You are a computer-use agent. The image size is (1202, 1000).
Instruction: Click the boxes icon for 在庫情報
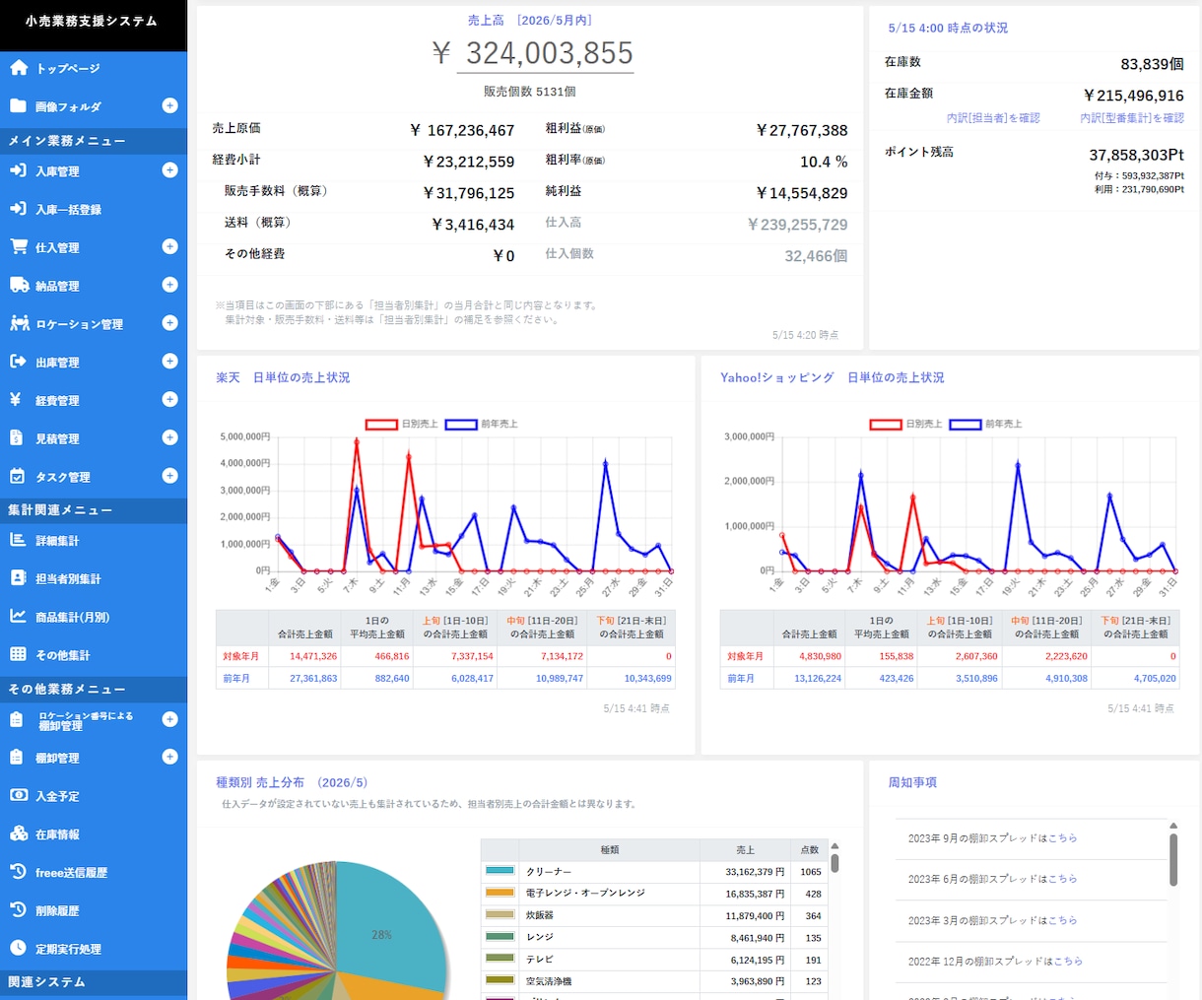click(19, 833)
